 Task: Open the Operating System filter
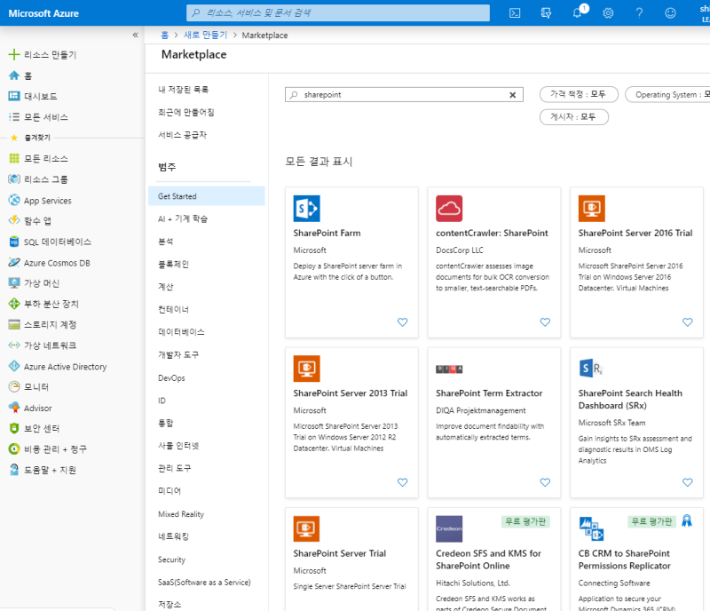coord(667,94)
